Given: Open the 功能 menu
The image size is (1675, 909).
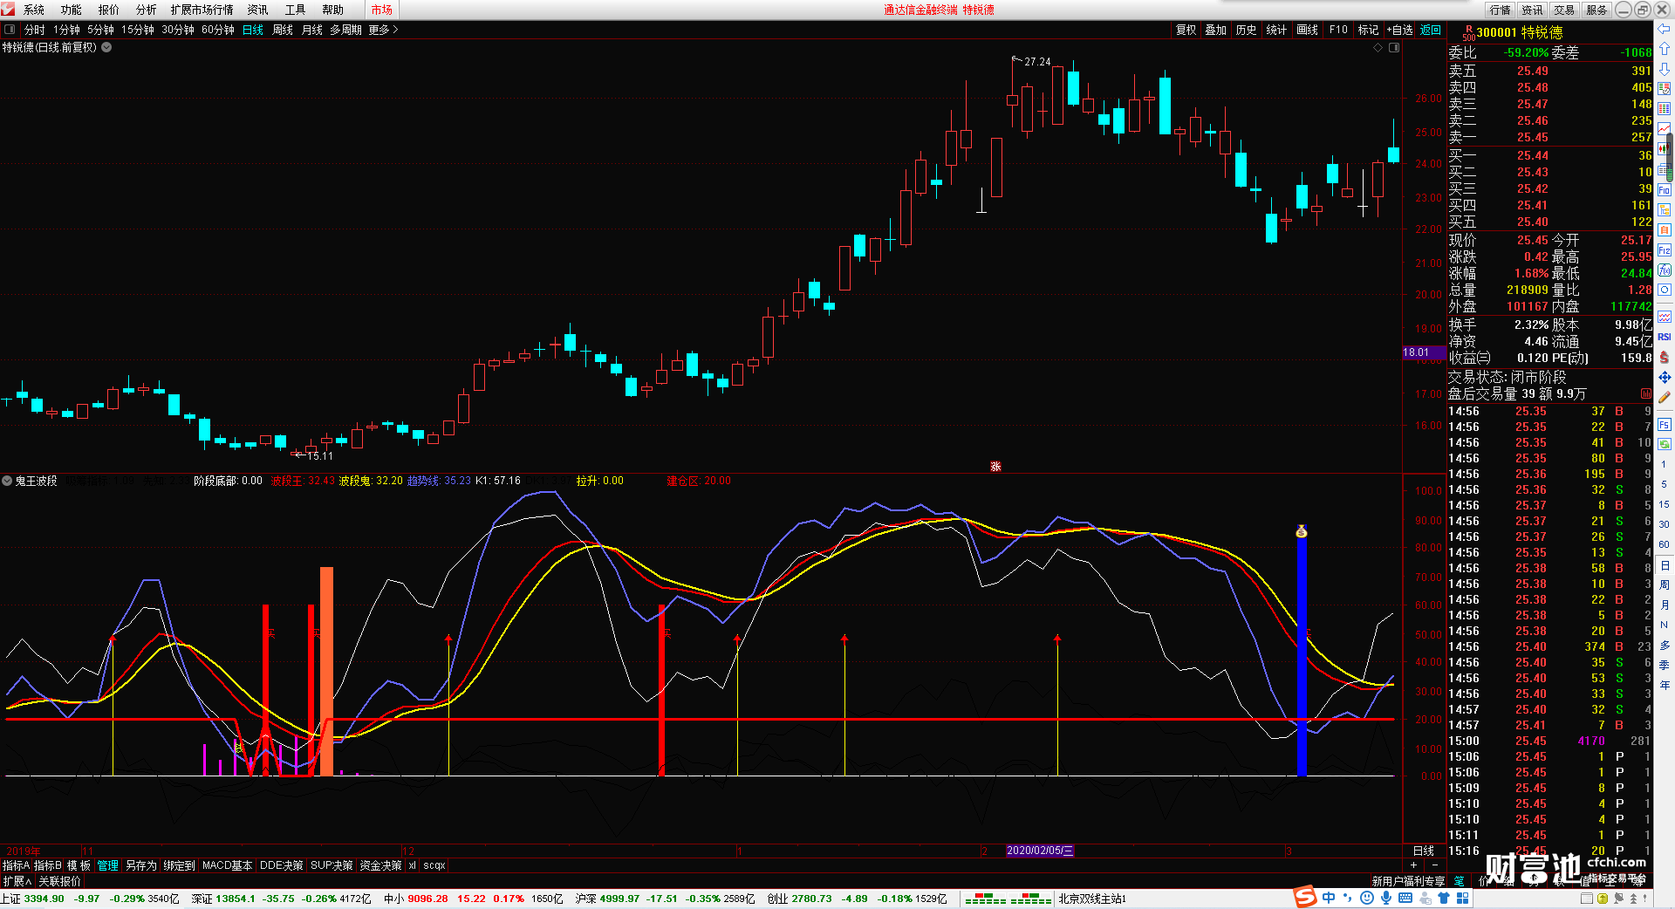Looking at the screenshot, I should click(x=72, y=10).
